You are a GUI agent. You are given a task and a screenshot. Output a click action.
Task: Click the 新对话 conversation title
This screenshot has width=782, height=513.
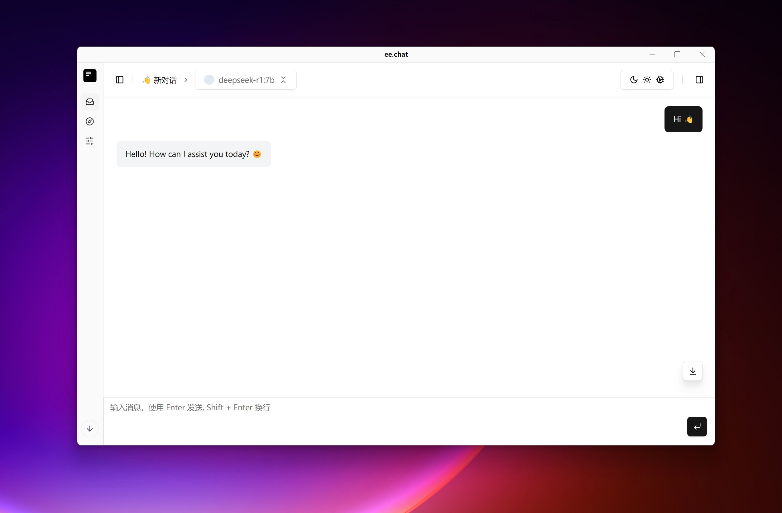165,80
